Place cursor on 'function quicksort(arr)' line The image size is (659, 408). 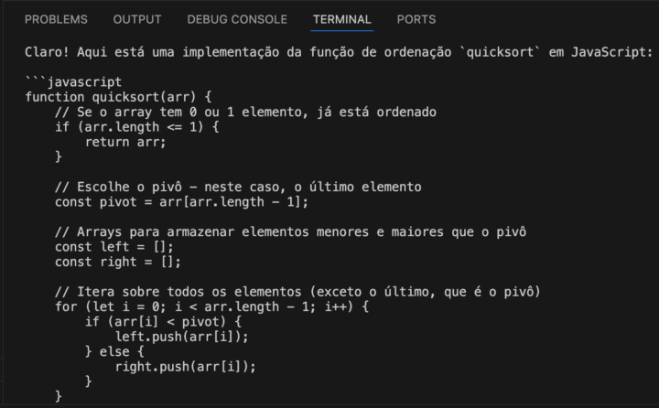click(118, 97)
